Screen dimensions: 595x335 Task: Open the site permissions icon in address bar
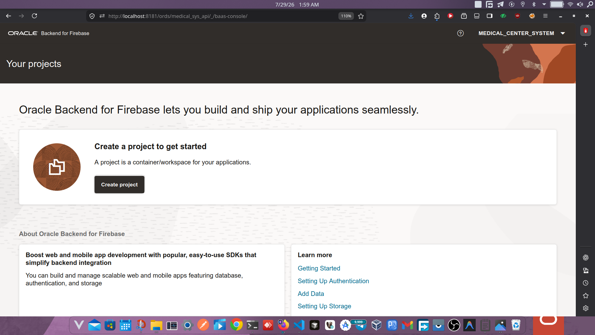tap(102, 16)
